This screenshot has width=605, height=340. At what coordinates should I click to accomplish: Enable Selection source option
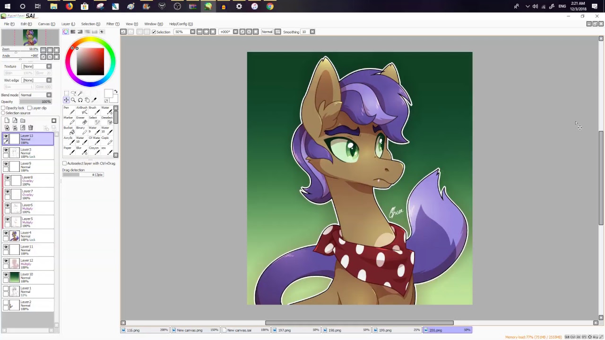point(3,113)
